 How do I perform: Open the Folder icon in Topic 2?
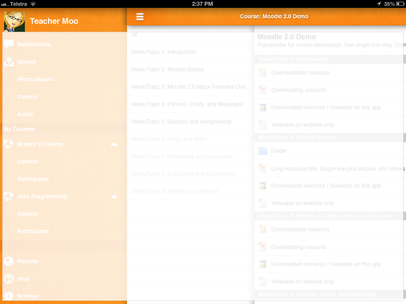[262, 151]
